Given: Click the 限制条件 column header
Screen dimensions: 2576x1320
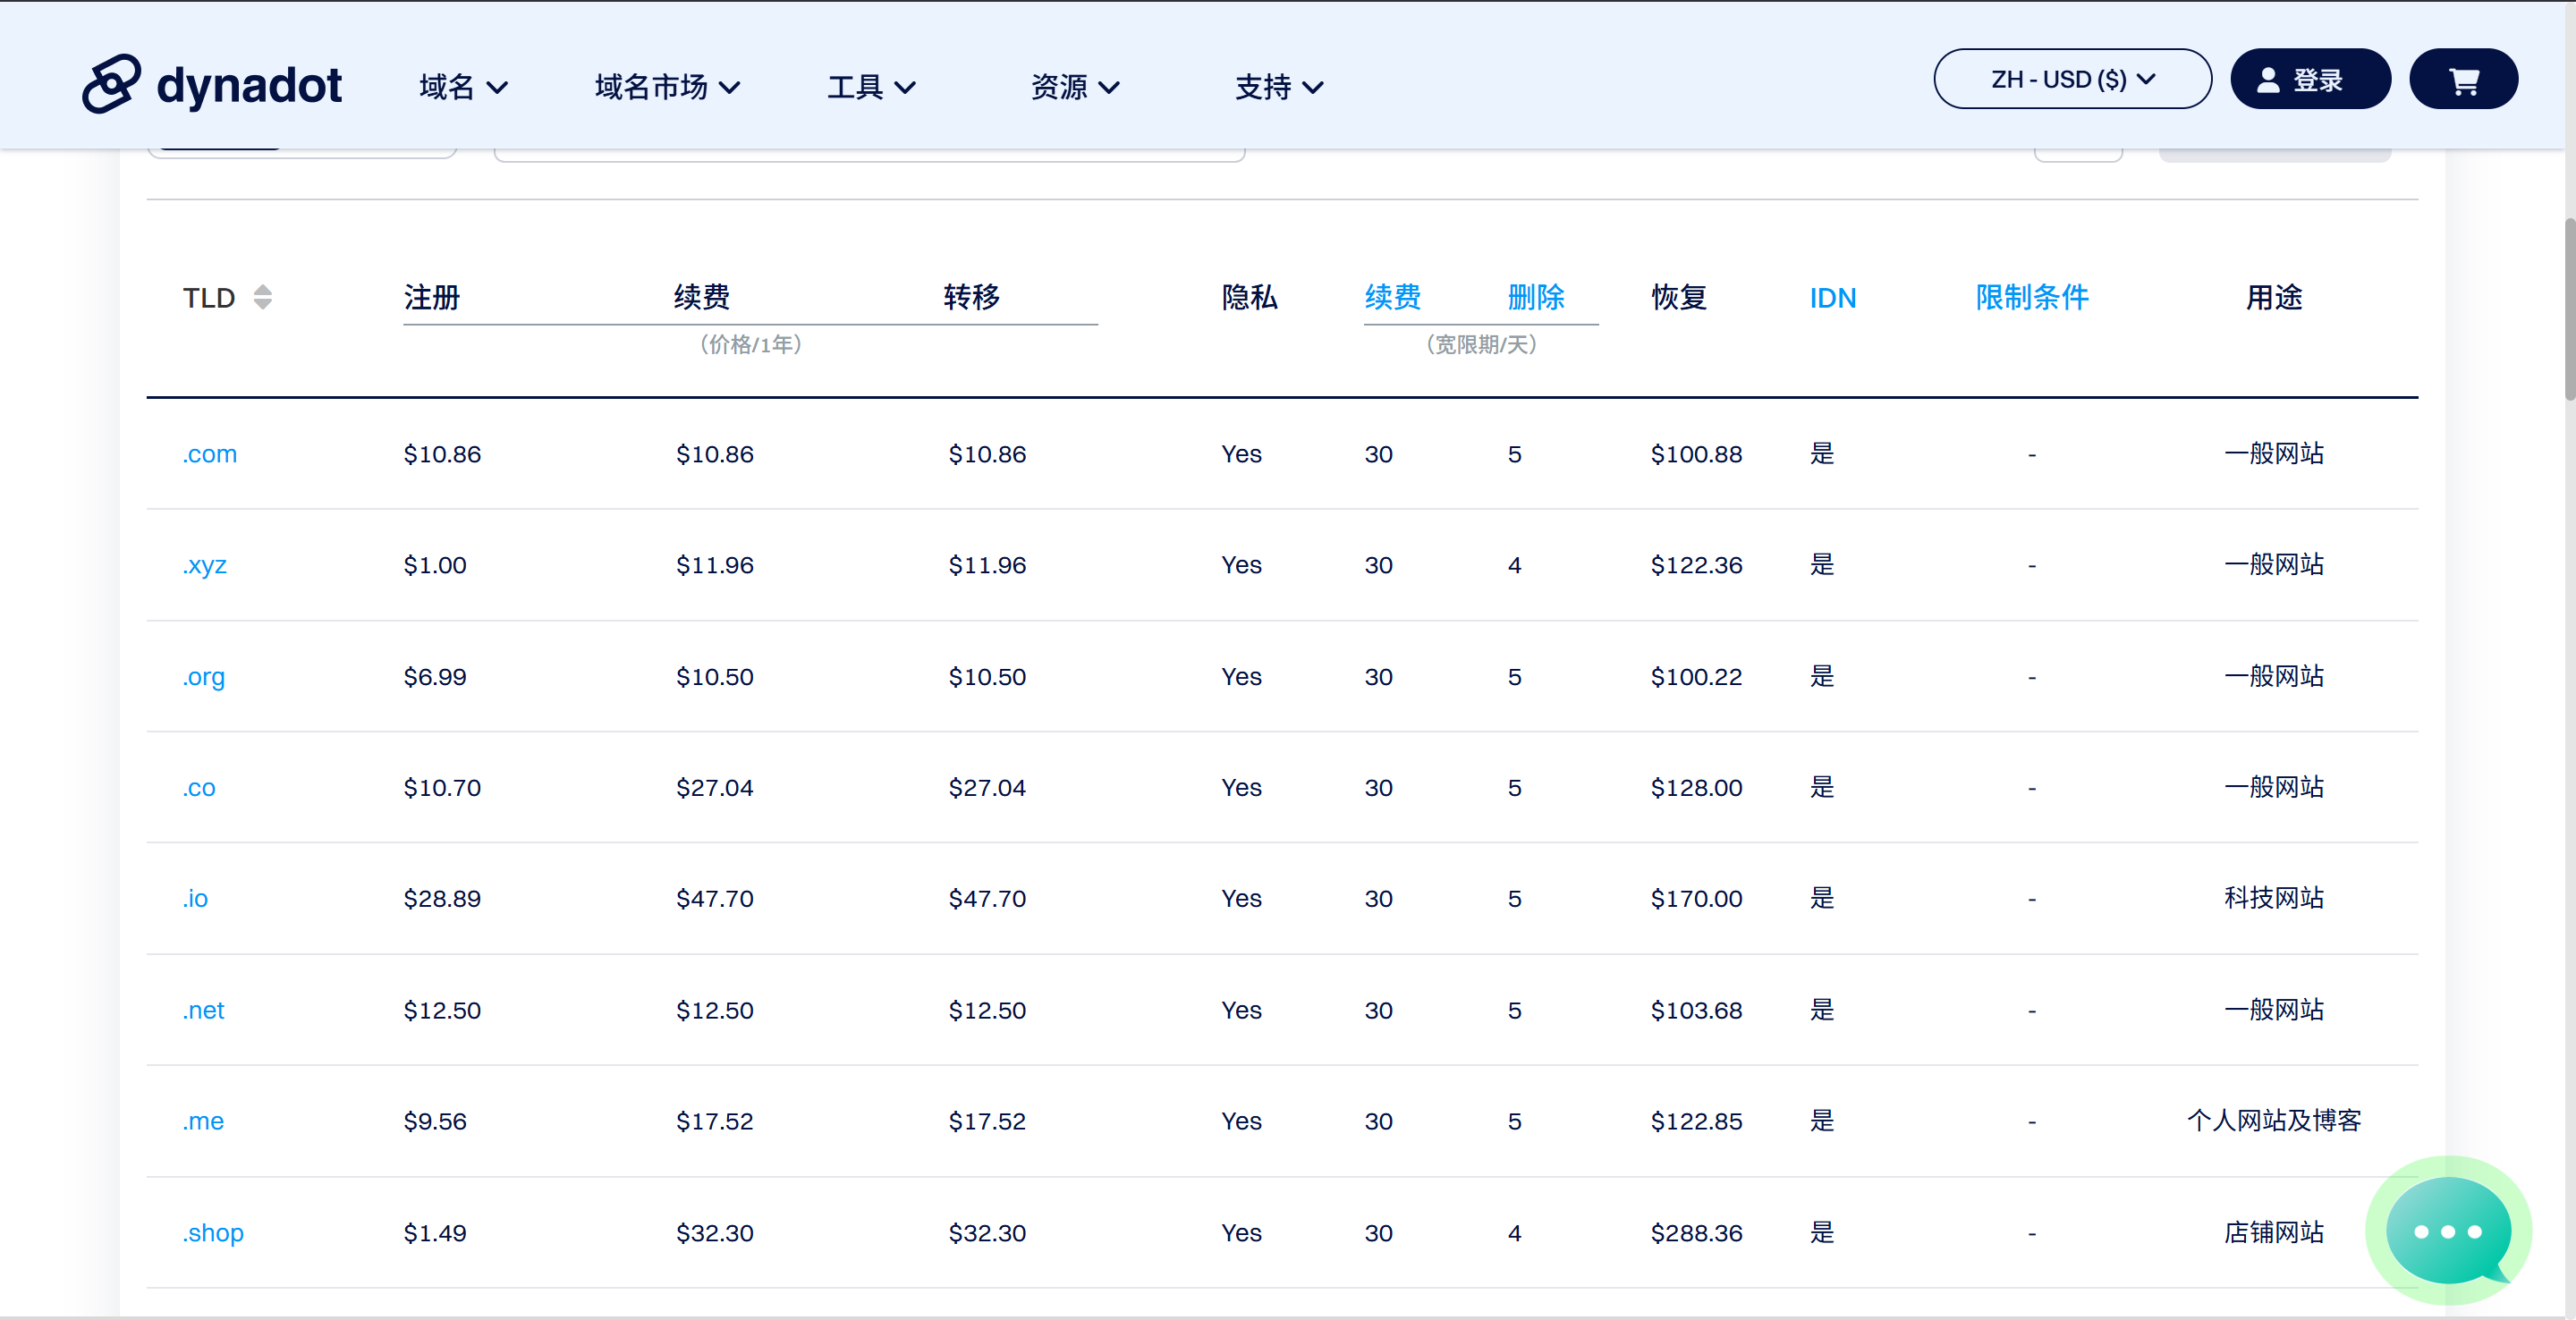Looking at the screenshot, I should [x=2031, y=296].
